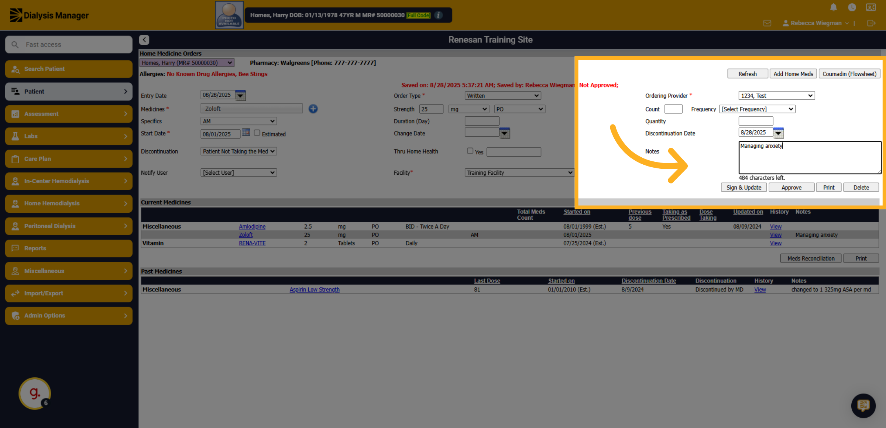Click the patient ID card icon
Screen dimensions: 886x428
coord(871,7)
